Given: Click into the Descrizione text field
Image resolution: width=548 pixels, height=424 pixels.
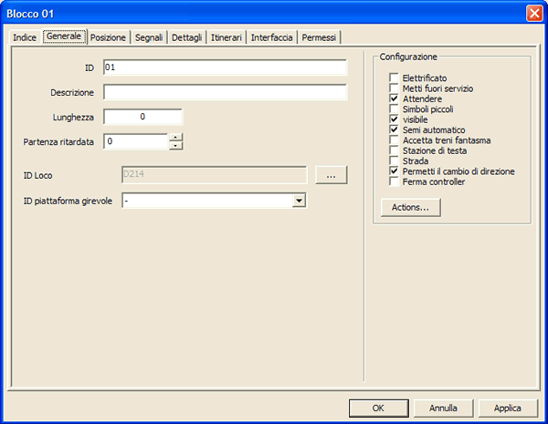Looking at the screenshot, I should point(225,92).
